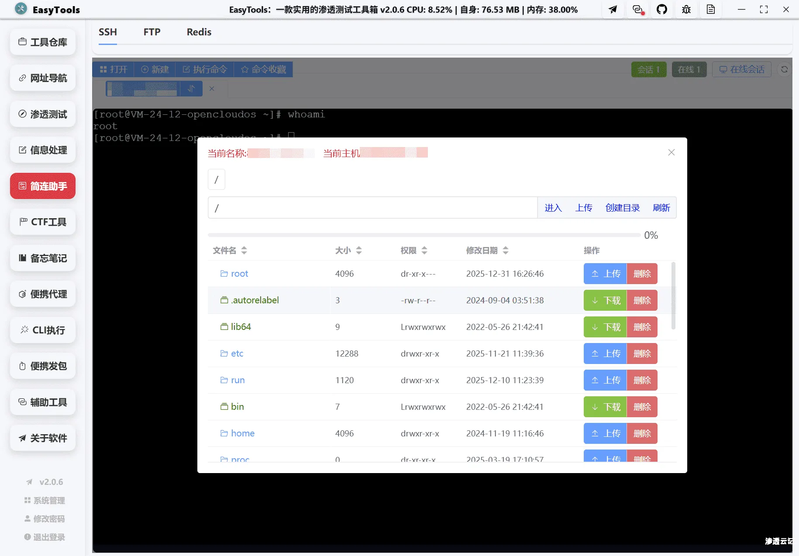Screen dimensions: 799x556
Task: Open the 简连助手 panel in sidebar
Action: coord(42,186)
